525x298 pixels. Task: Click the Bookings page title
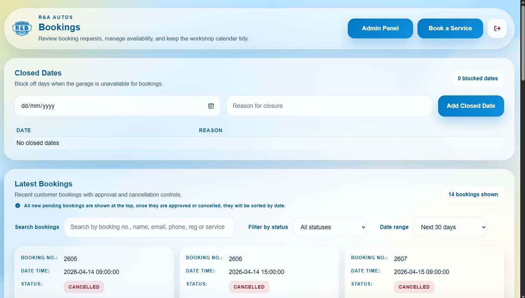(59, 27)
